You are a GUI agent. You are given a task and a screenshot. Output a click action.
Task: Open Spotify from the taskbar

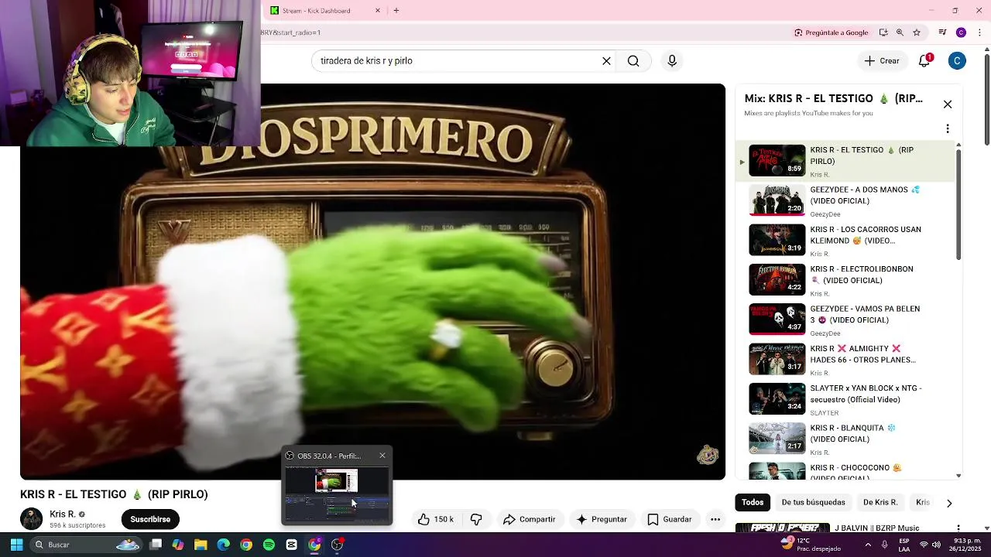coord(269,545)
